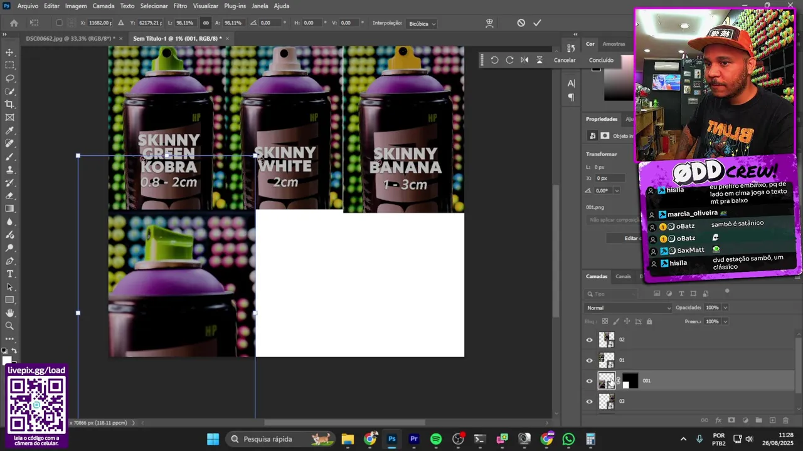Click the Cancelar button
The height and width of the screenshot is (451, 803).
pos(565,60)
